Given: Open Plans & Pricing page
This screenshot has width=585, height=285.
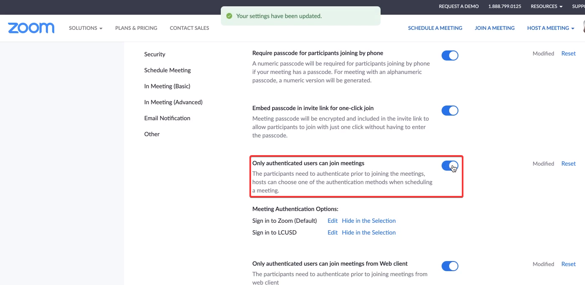Looking at the screenshot, I should point(136,28).
